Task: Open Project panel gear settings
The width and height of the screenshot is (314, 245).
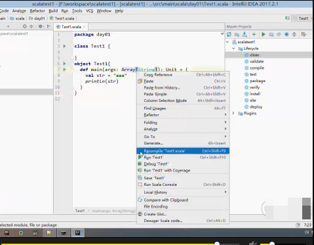Action: tap(41, 26)
